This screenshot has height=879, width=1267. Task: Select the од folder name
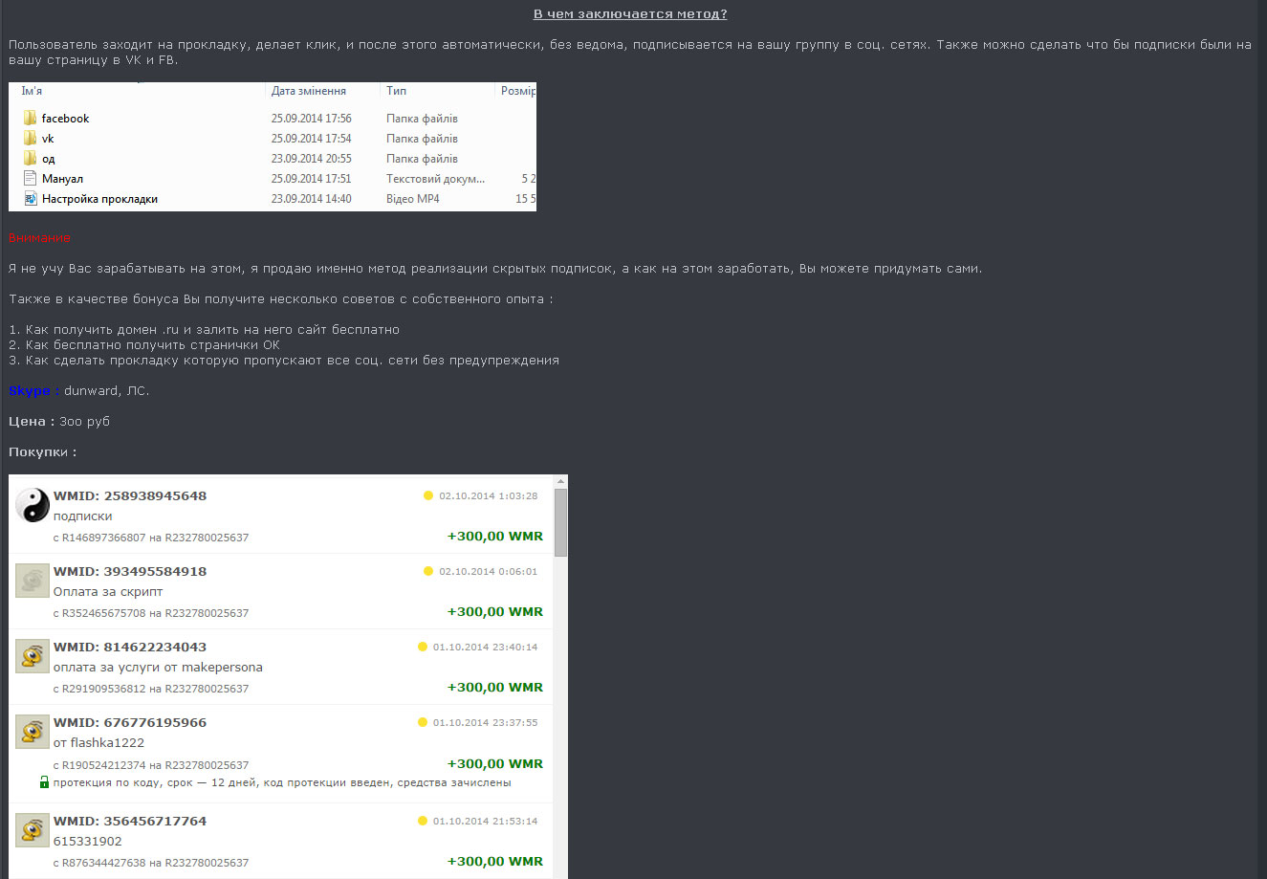click(49, 159)
